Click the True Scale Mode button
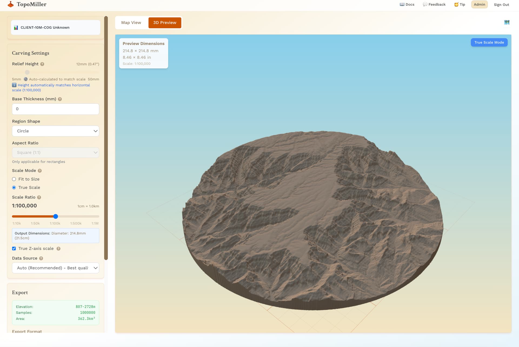519x347 pixels. click(x=489, y=42)
